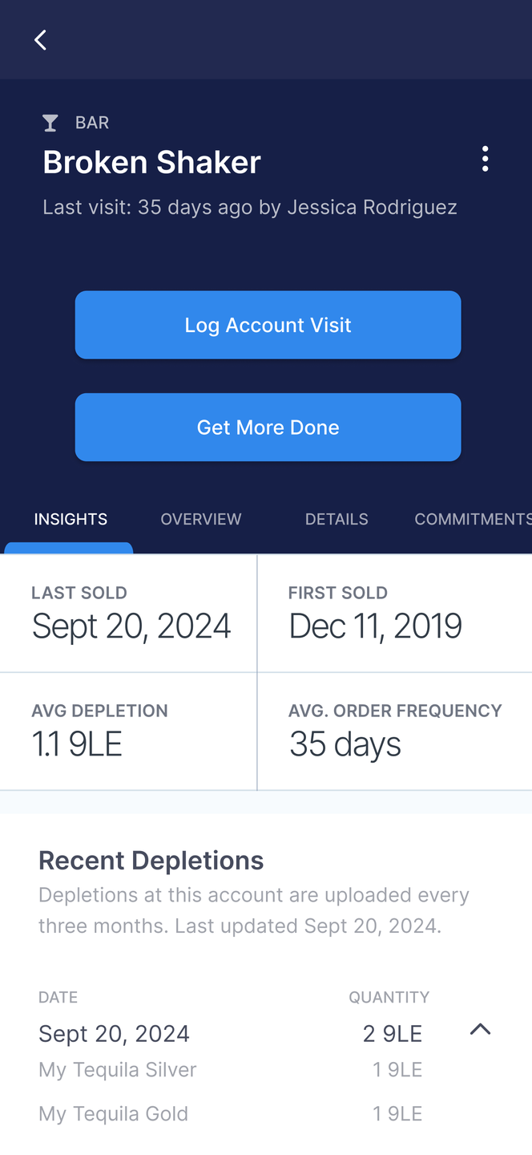Select the Avg Depletion 1.1 9LE card
This screenshot has width=532, height=1155.
tap(128, 731)
